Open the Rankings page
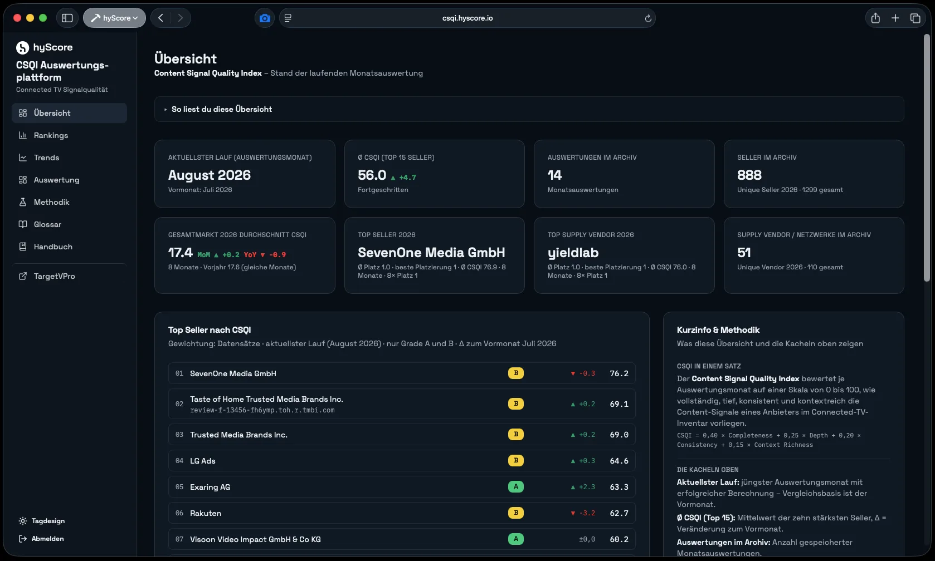This screenshot has width=935, height=561. [x=69, y=135]
